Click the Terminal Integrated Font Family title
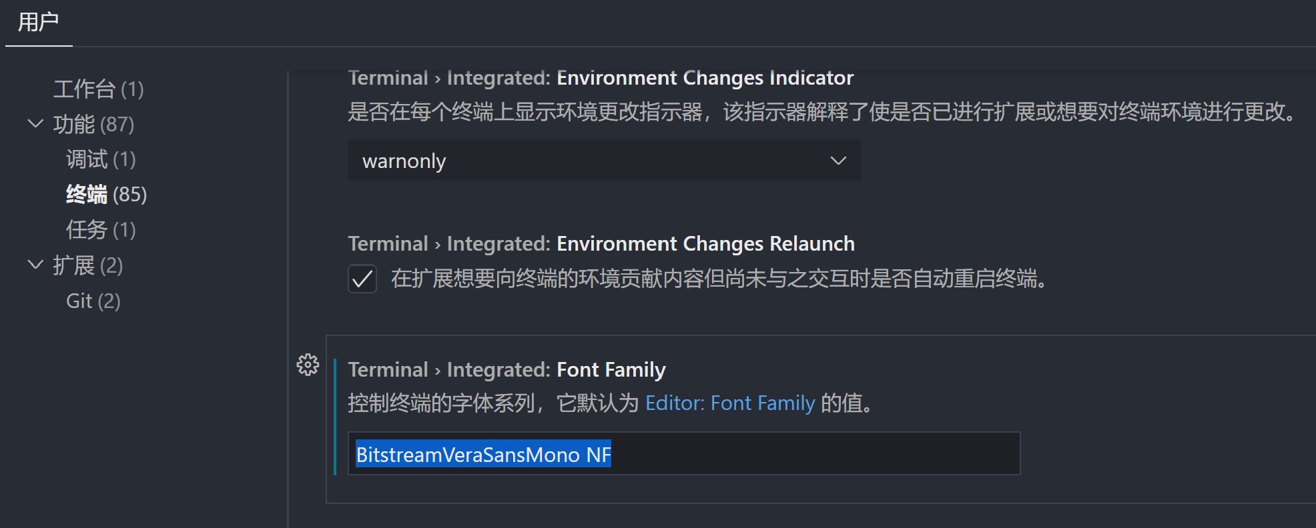This screenshot has width=1316, height=528. click(507, 370)
